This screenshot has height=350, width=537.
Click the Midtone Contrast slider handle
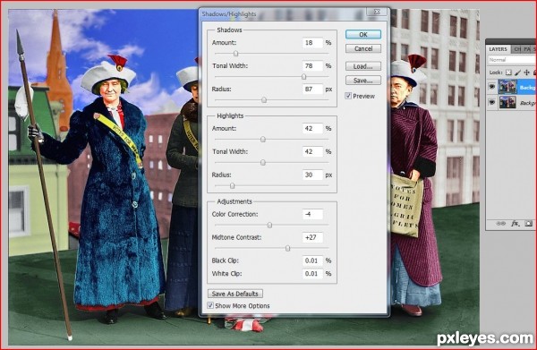[287, 248]
